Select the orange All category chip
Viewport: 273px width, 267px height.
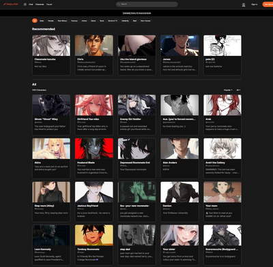coord(35,20)
